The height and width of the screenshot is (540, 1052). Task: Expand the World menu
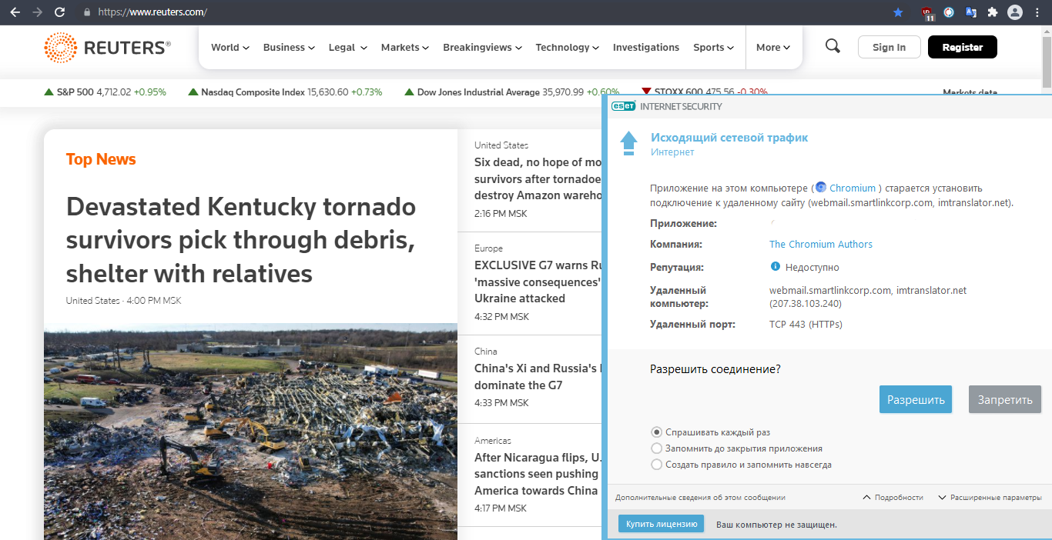pos(230,47)
